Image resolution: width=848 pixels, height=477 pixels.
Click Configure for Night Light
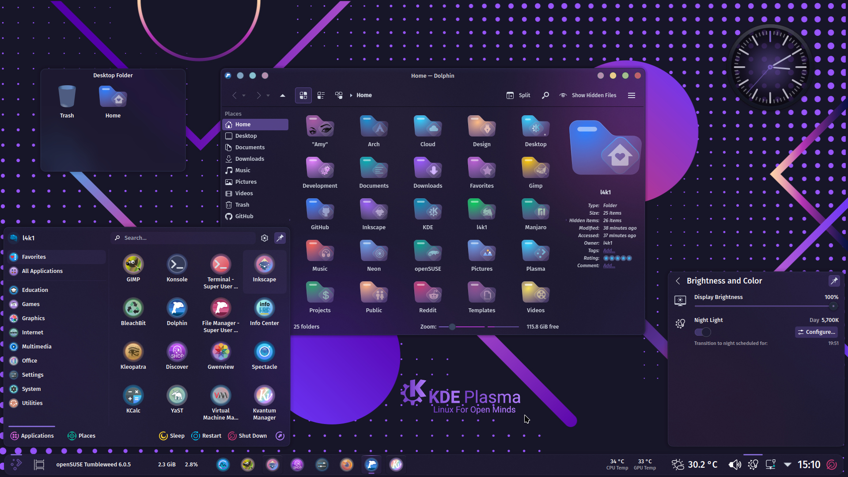[x=816, y=332]
